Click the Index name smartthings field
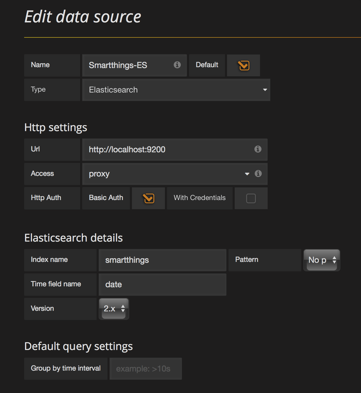The width and height of the screenshot is (361, 393). click(x=163, y=260)
